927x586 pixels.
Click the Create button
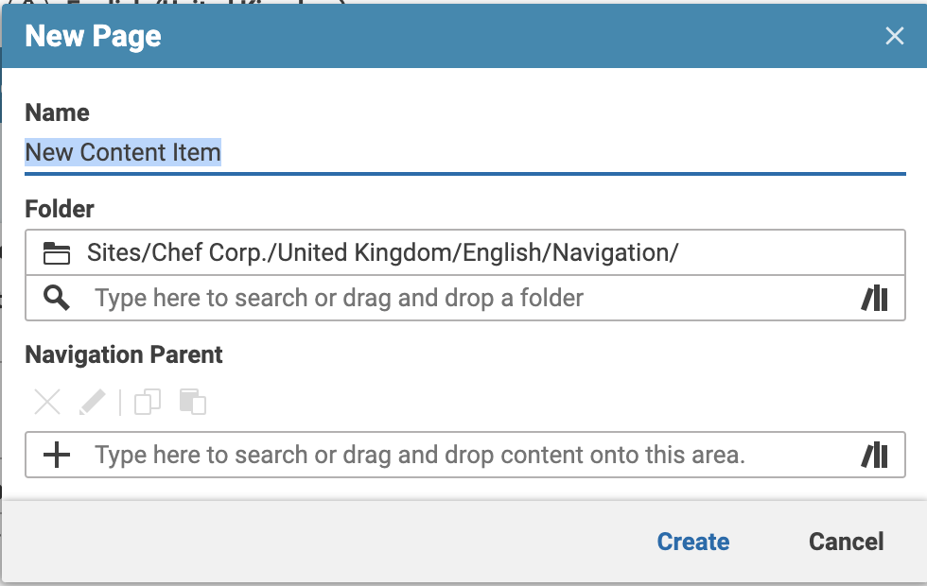click(692, 542)
